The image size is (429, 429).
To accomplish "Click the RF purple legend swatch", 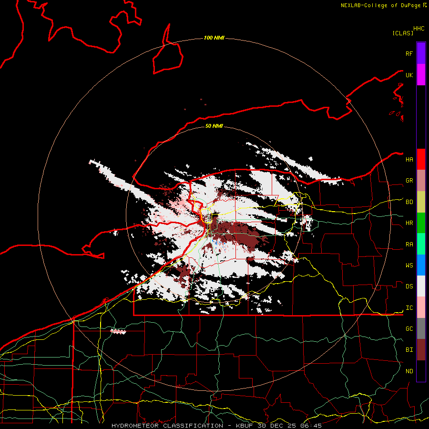I will pos(421,53).
